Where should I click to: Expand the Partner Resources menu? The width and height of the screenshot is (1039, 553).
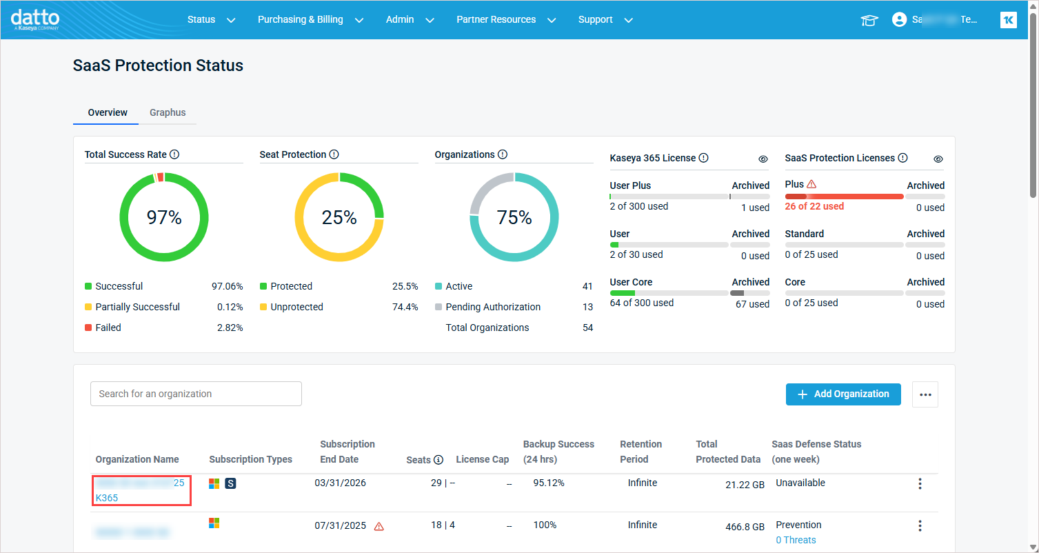tap(505, 20)
